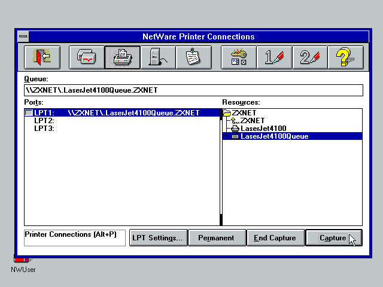The image size is (383, 287).
Task: Click the NetWare Printer Connections title bar
Action: click(x=199, y=36)
